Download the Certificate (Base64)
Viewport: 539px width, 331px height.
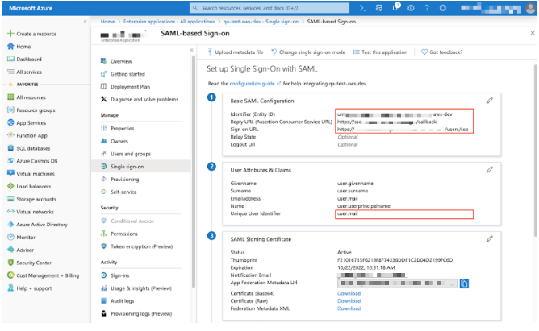(x=349, y=293)
